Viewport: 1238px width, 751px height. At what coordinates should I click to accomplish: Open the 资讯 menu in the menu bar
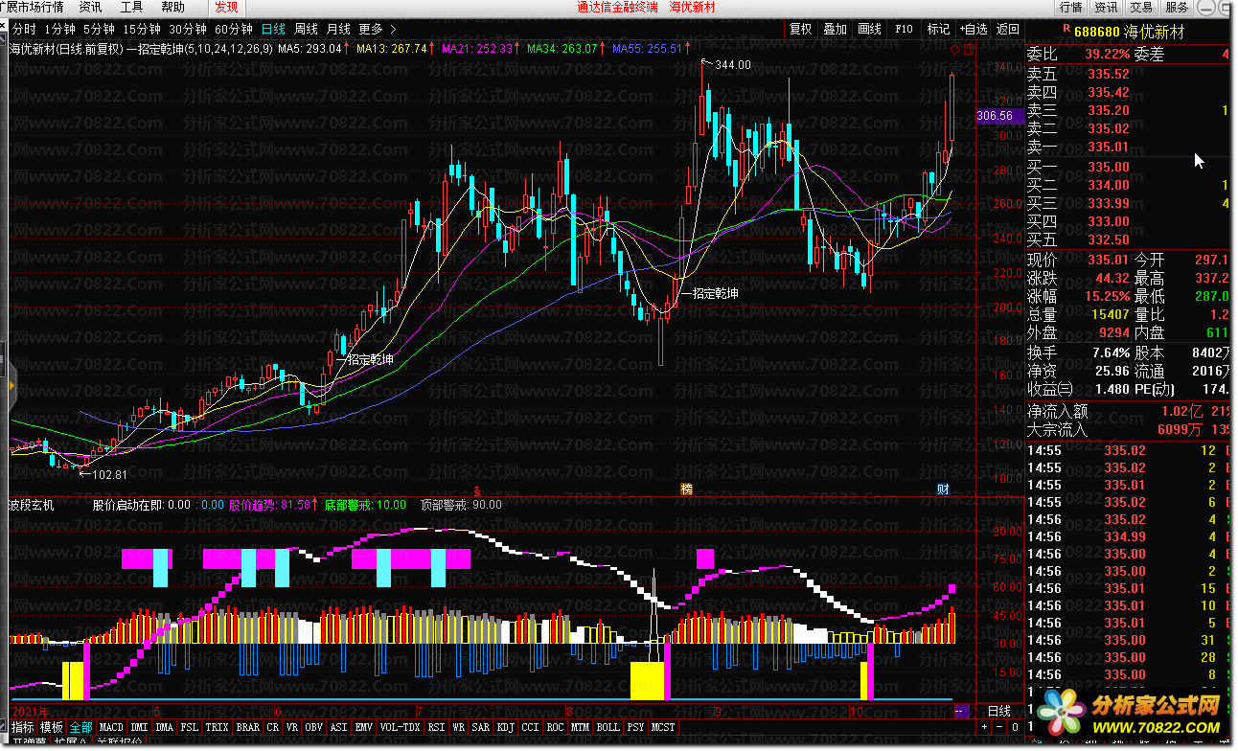pyautogui.click(x=90, y=8)
